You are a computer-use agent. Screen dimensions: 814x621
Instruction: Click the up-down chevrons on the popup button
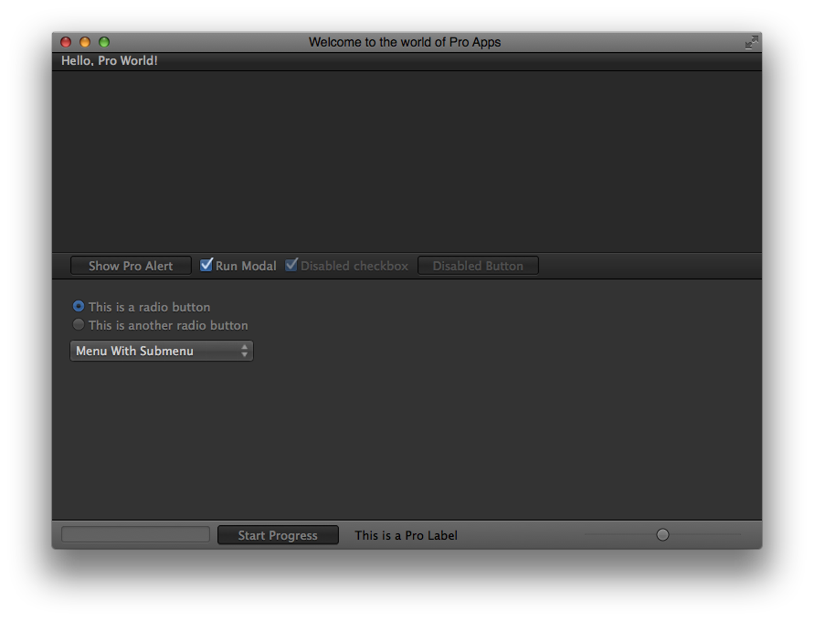[x=244, y=351]
